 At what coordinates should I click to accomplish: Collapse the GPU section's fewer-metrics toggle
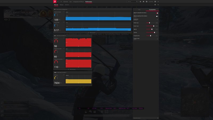72,69
